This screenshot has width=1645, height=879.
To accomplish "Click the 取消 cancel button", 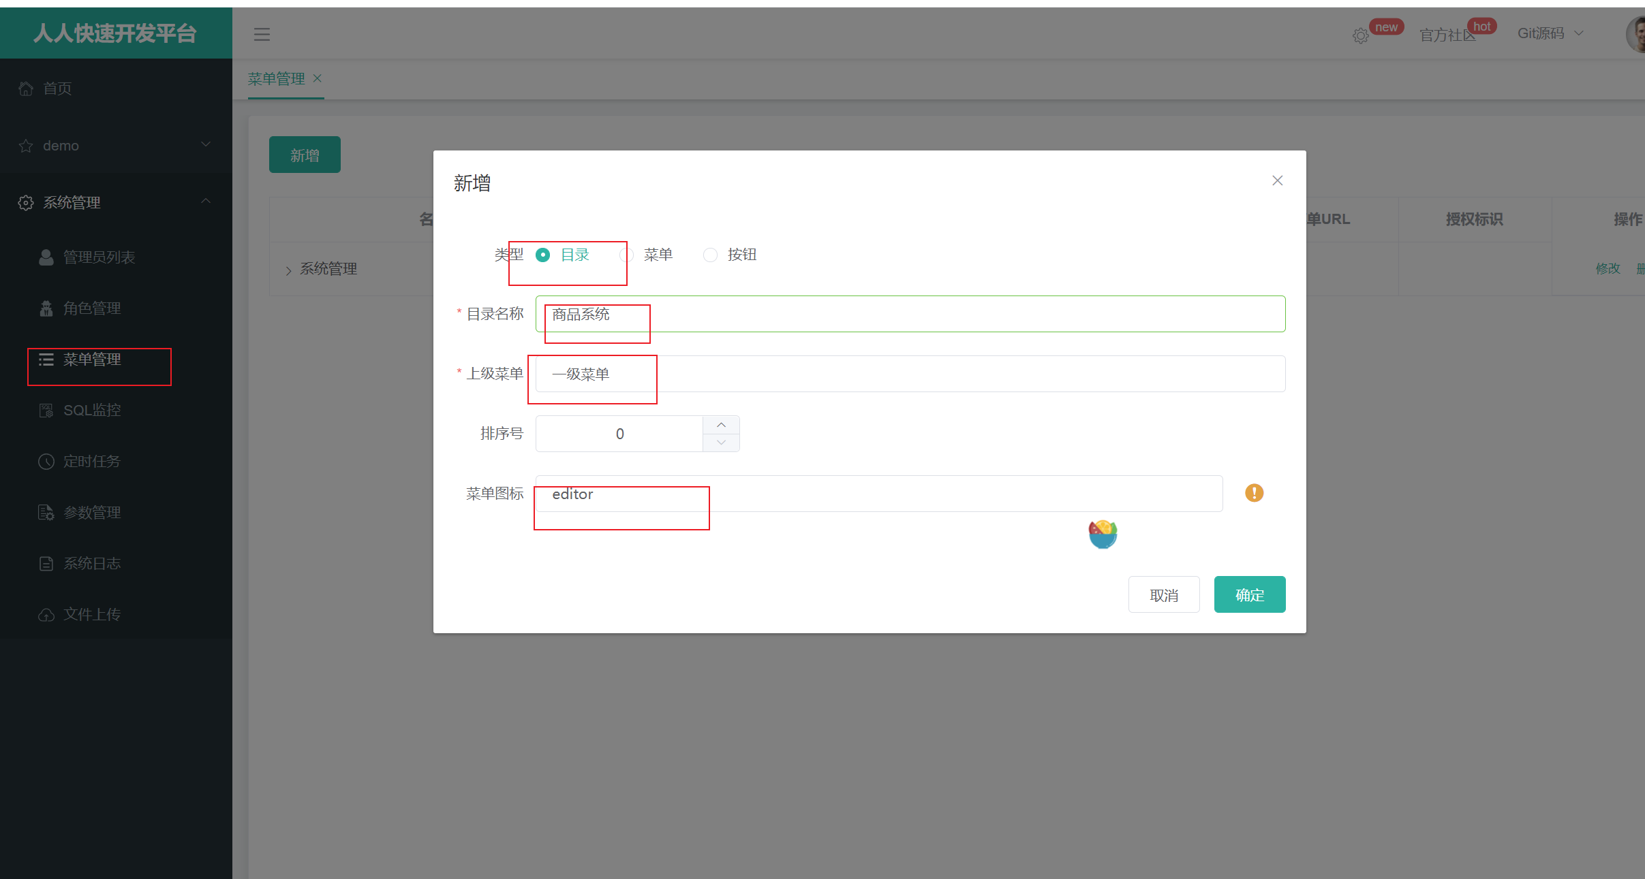I will [1163, 595].
